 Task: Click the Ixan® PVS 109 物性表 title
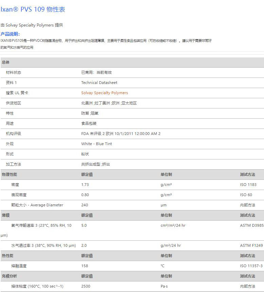(33, 9)
